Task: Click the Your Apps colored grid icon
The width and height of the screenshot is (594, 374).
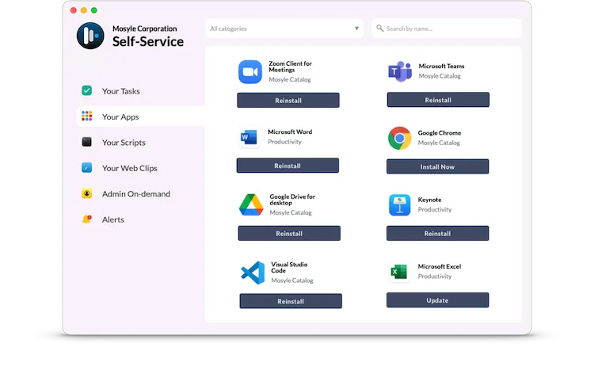Action: pos(87,116)
